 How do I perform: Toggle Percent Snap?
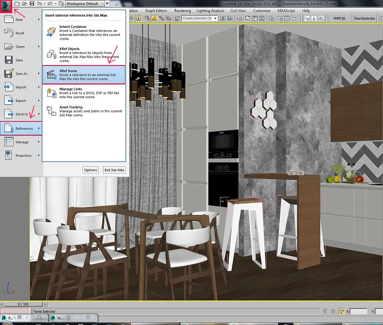[x=161, y=18]
